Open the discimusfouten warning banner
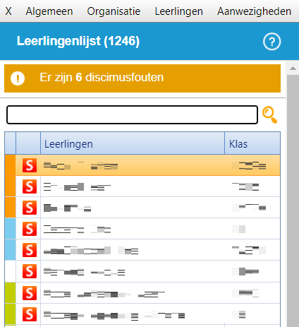Screen dimensions: 299x327 point(142,78)
